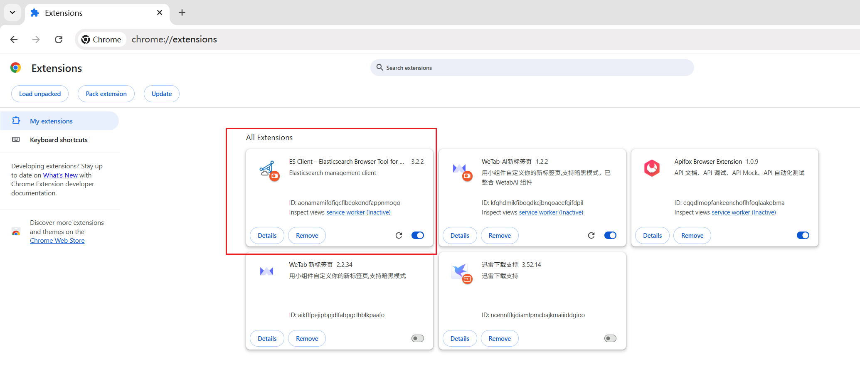Reload the WeTab-AI新标签页 extension

591,236
